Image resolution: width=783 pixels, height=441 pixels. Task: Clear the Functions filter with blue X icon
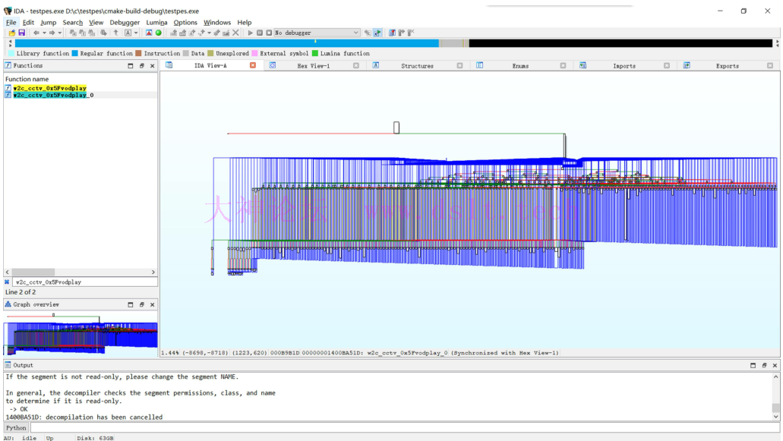point(7,282)
